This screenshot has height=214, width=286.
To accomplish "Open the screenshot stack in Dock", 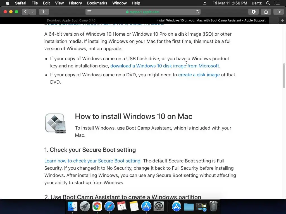I will tap(201, 207).
